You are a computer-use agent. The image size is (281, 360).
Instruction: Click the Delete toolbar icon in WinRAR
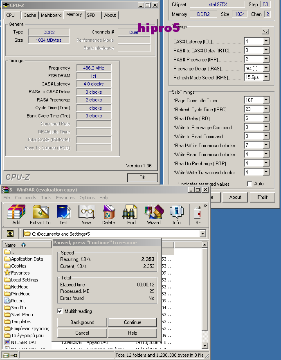(109, 211)
